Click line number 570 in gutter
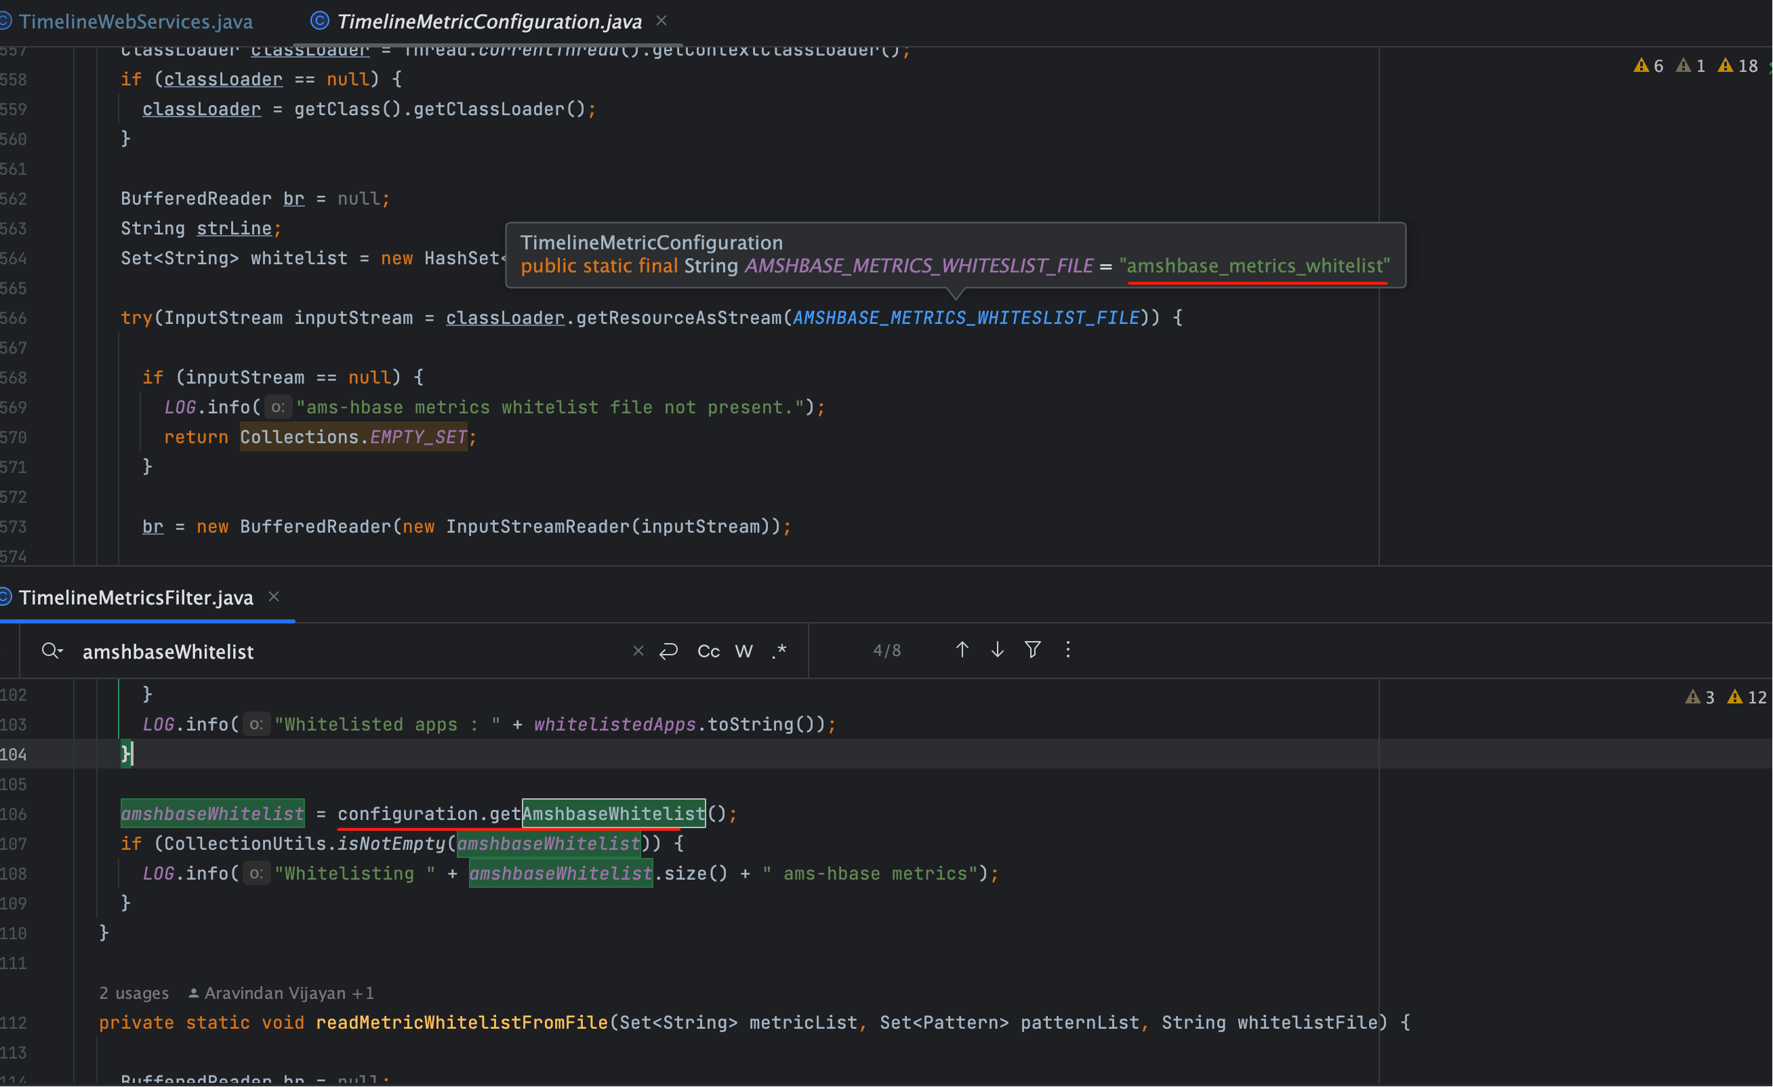 point(14,438)
